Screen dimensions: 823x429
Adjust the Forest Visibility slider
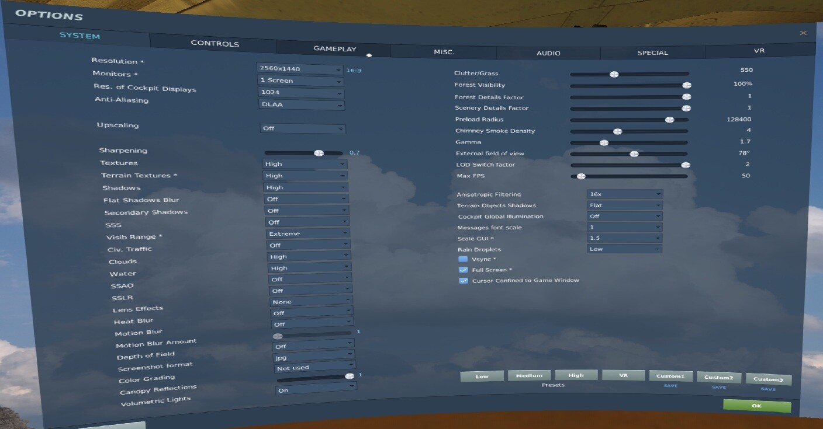click(x=630, y=85)
